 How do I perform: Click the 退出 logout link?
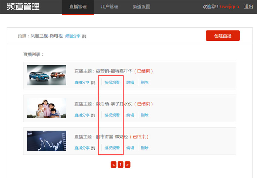click(x=248, y=7)
